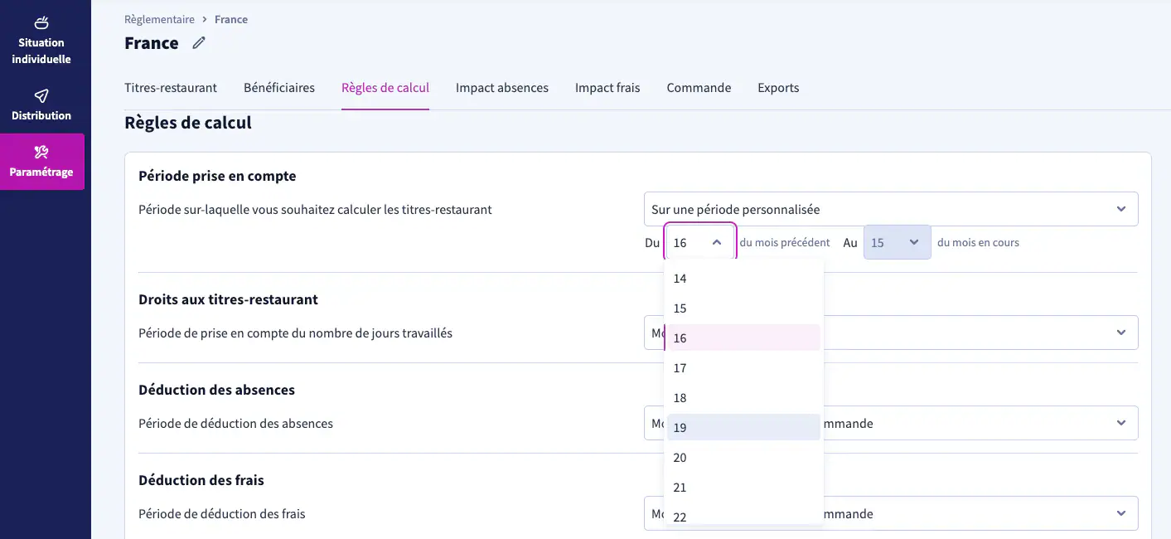Select day 22 in the list

pyautogui.click(x=743, y=515)
